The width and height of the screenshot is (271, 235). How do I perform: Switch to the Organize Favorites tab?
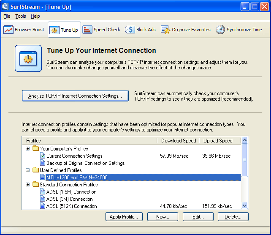coord(186,30)
